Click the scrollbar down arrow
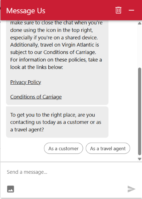 click(140, 159)
